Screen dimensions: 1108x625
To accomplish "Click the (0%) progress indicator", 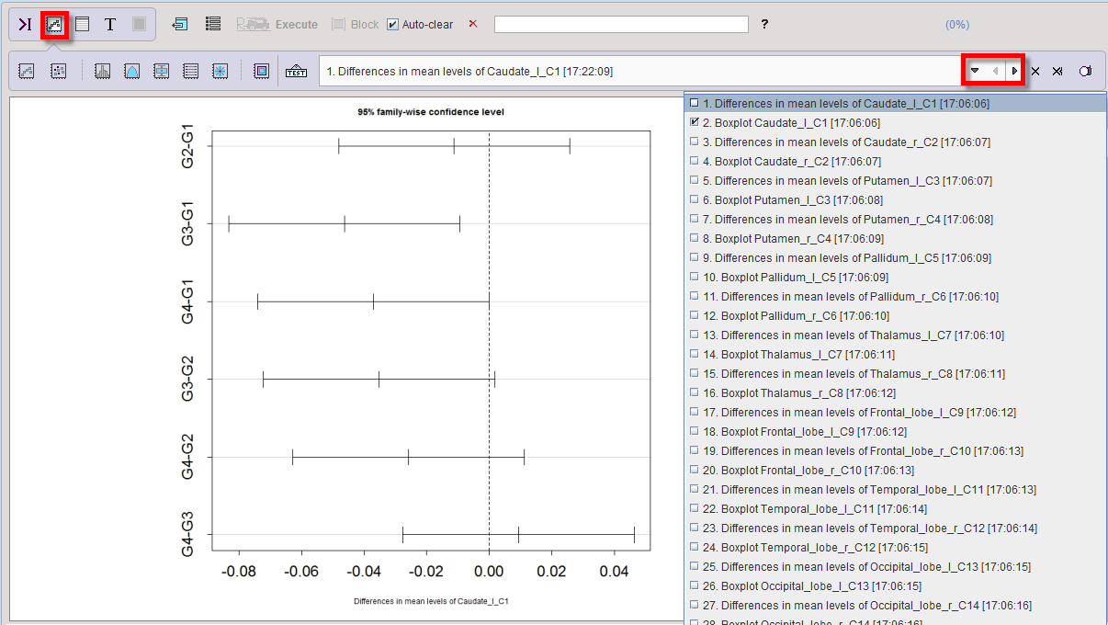I will coord(957,25).
